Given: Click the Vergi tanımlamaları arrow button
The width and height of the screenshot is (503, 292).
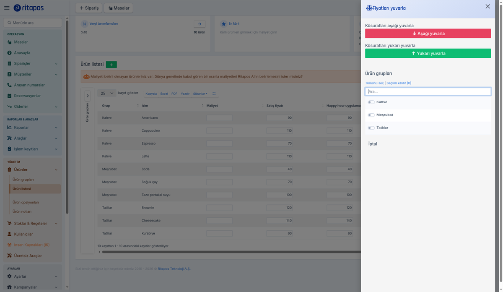Looking at the screenshot, I should click(x=200, y=24).
